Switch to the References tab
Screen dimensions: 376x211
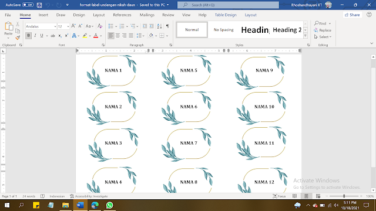pyautogui.click(x=122, y=15)
